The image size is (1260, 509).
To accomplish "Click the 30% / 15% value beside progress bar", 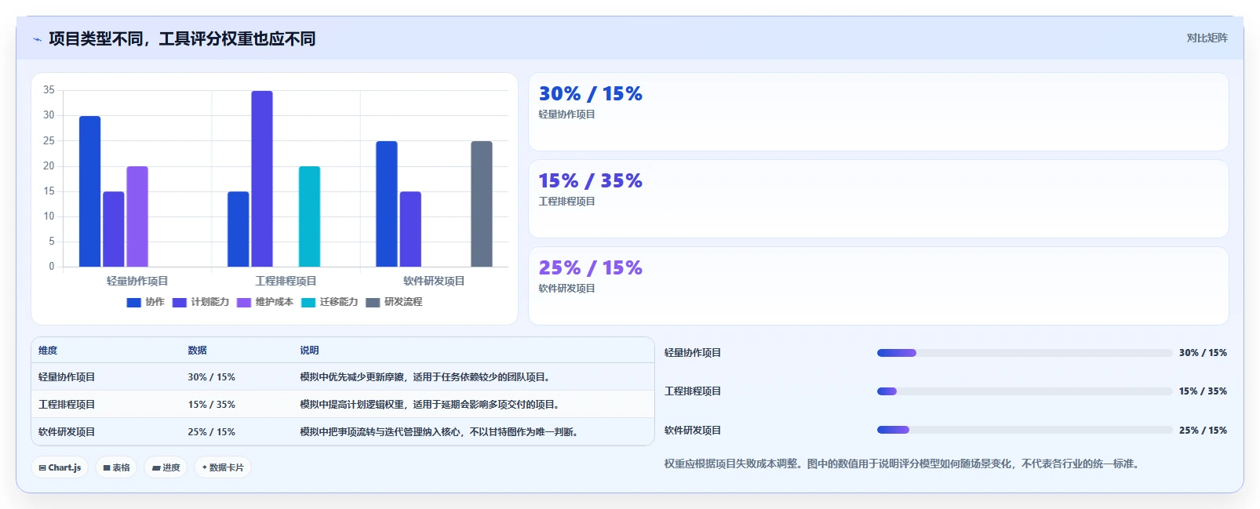I will coord(1203,353).
